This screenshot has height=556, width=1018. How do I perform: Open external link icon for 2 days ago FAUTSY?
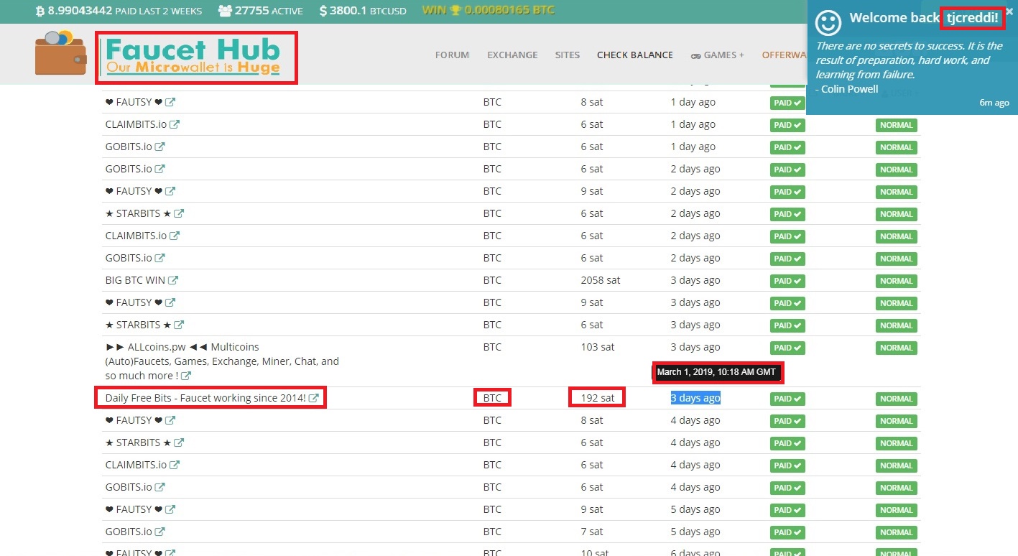[170, 191]
